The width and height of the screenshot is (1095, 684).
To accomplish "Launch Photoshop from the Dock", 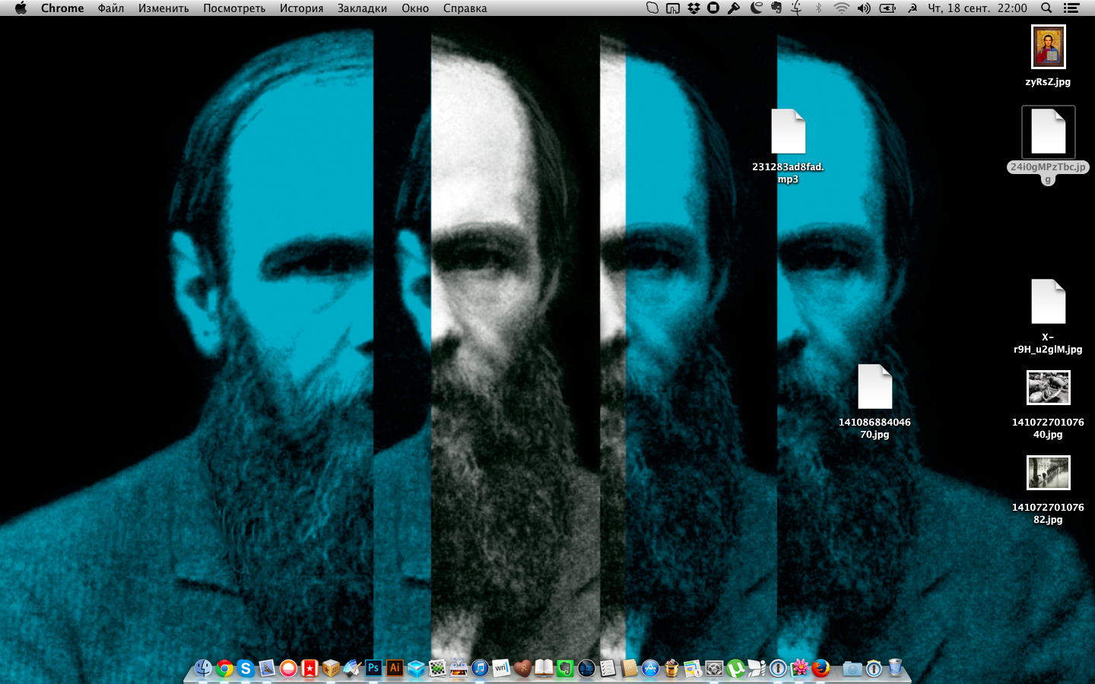I will click(373, 668).
